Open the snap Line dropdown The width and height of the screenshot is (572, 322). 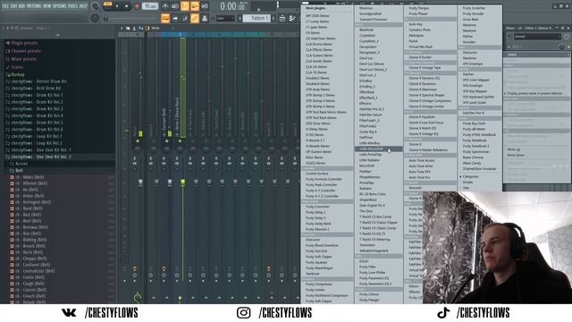225,18
